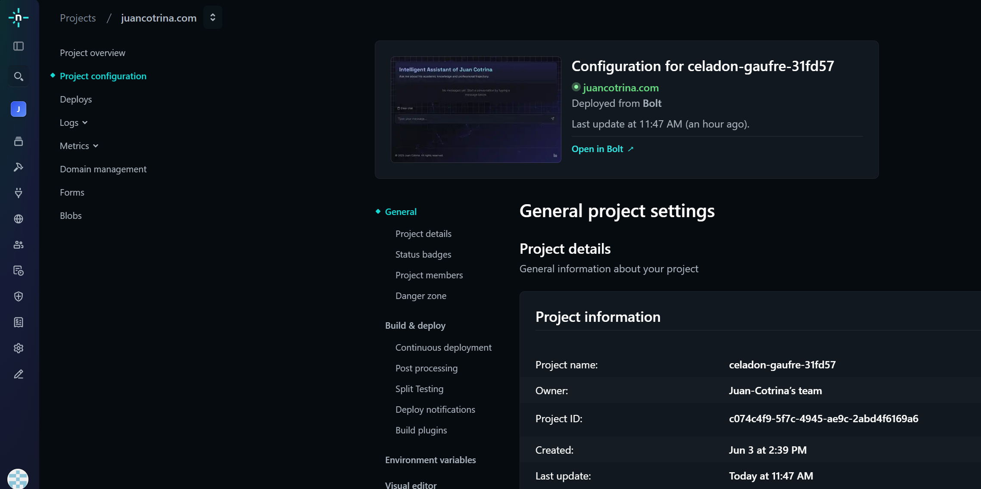This screenshot has height=489, width=981.
Task: Open builds with the hammer icon
Action: click(x=18, y=167)
